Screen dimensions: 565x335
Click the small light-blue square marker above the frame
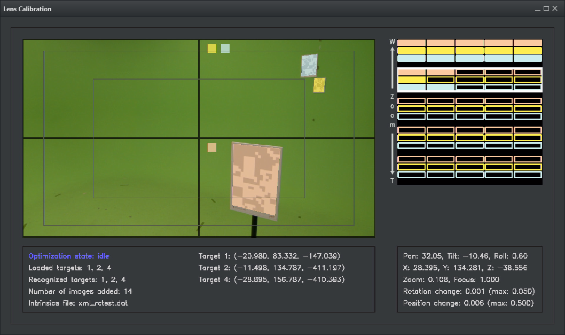tap(225, 48)
